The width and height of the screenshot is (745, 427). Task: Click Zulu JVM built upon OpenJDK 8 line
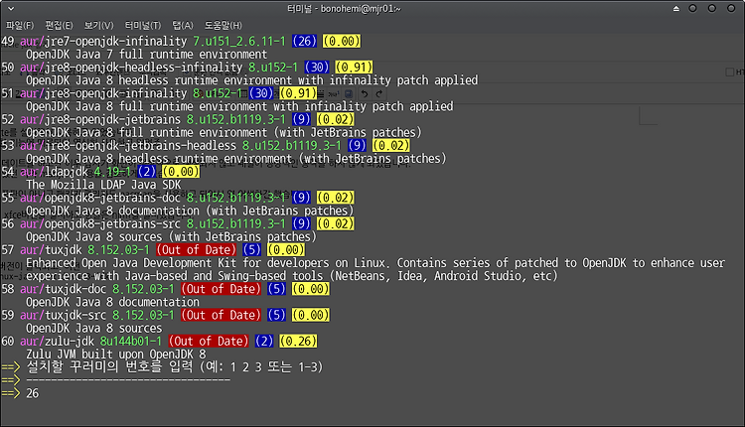click(x=116, y=355)
